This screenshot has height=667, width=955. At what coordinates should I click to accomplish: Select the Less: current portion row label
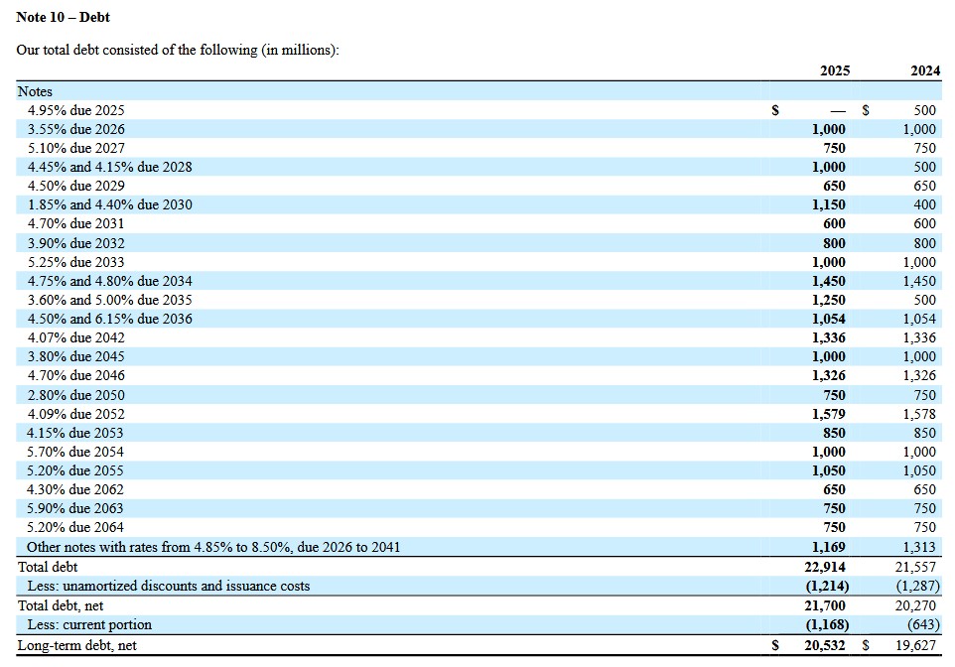click(89, 624)
